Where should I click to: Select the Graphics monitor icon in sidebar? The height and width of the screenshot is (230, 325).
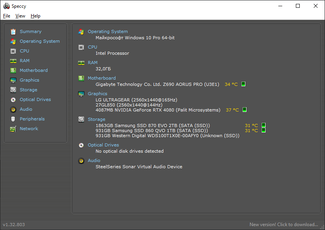point(13,80)
